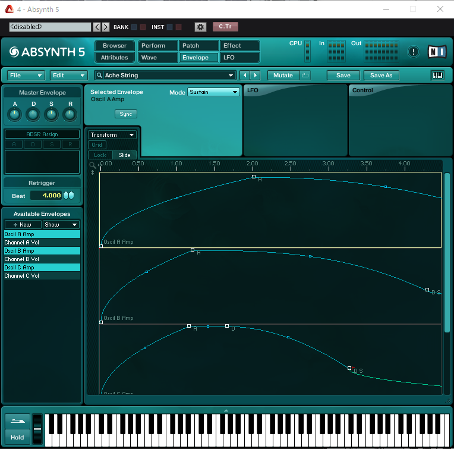Open the Show envelopes dropdown

(61, 225)
